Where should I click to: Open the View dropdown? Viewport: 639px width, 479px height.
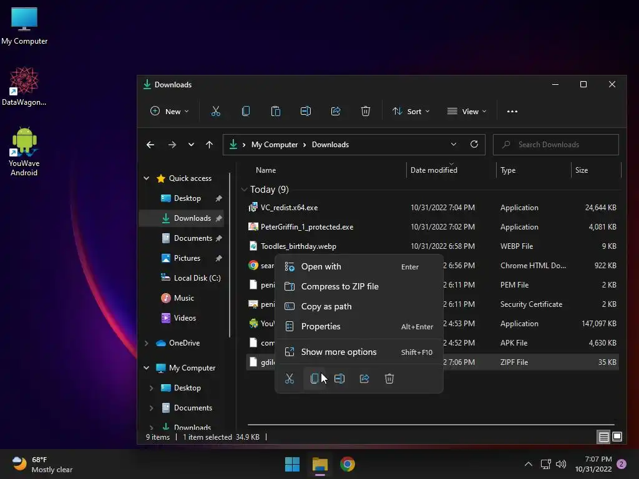(467, 111)
